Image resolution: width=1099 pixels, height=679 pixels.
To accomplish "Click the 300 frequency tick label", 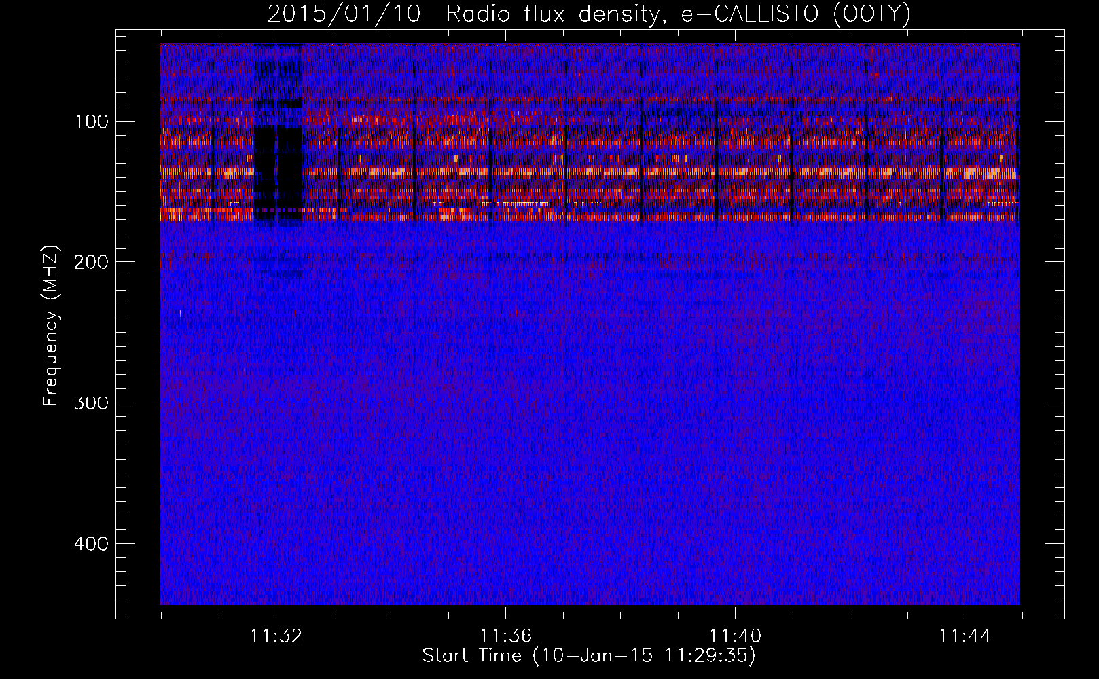I will pos(92,403).
